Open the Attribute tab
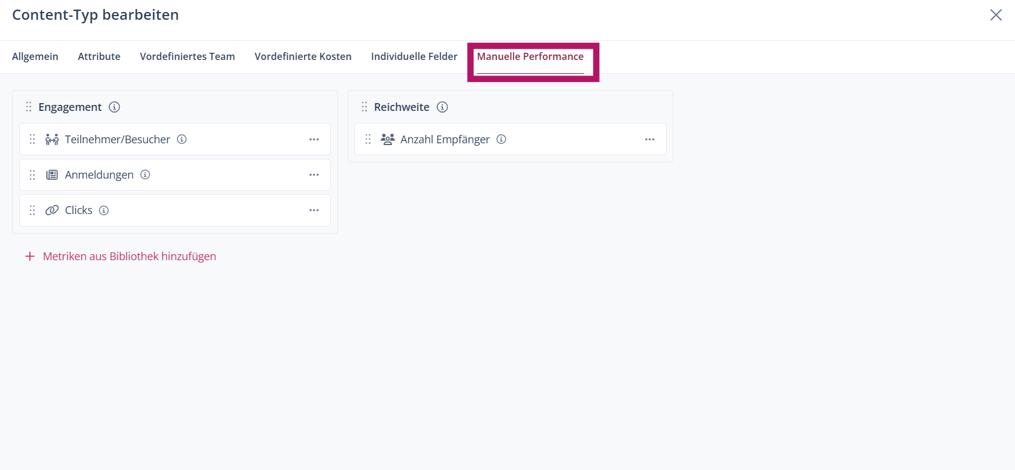The width and height of the screenshot is (1015, 470). click(x=99, y=56)
